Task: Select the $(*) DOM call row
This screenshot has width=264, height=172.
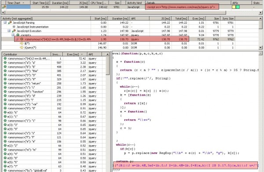Action: (118, 43)
